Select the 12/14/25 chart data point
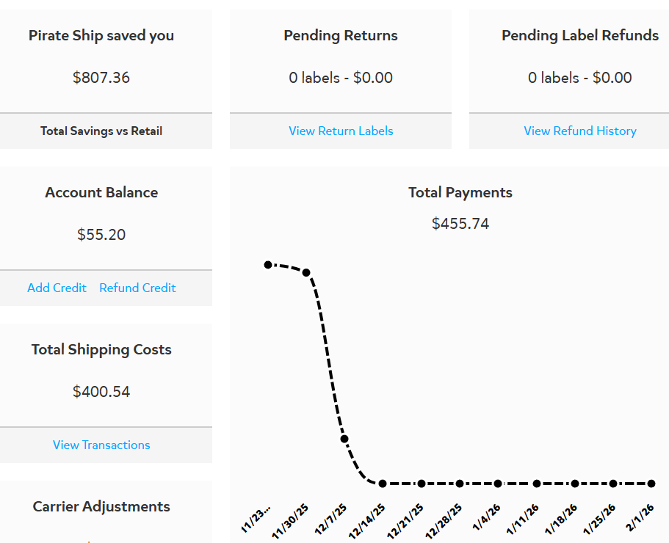Image resolution: width=669 pixels, height=543 pixels. pos(383,484)
